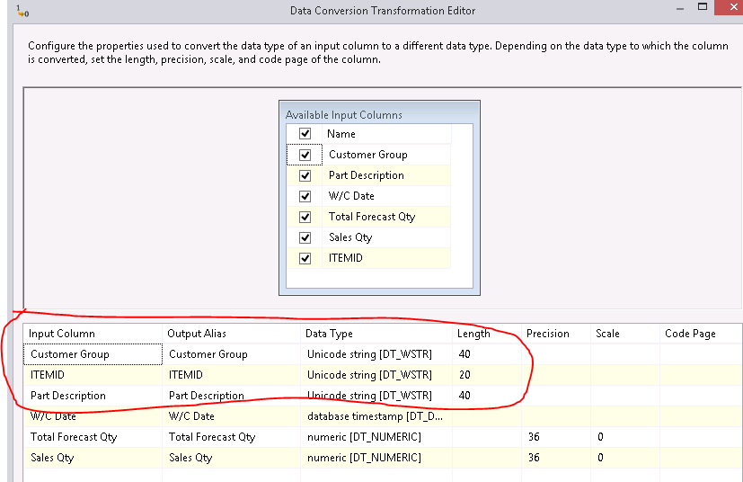The height and width of the screenshot is (482, 743).
Task: Open Input Column dropdown for Part Description row
Action: pyautogui.click(x=93, y=396)
